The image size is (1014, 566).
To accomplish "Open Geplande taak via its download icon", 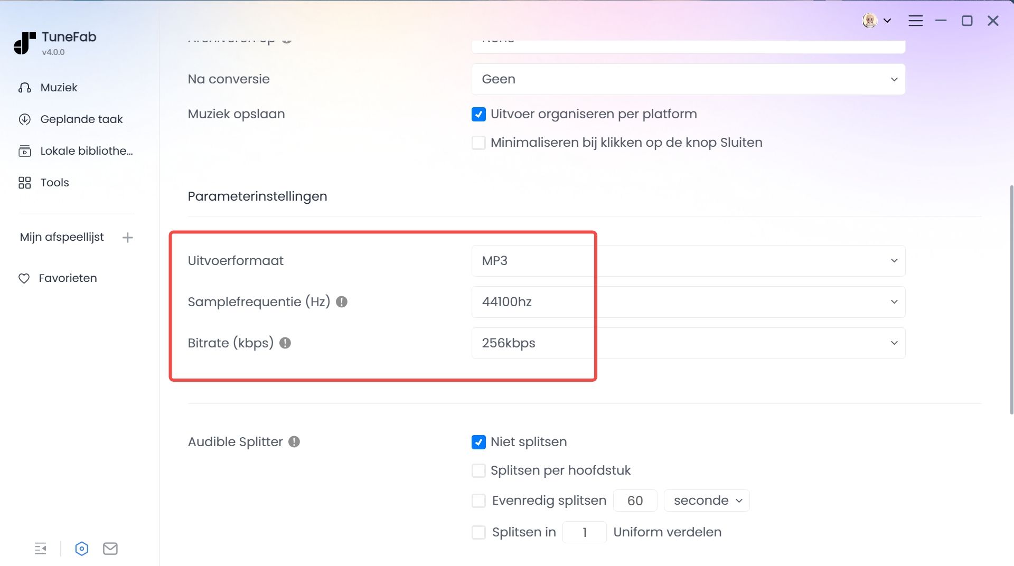I will point(25,119).
